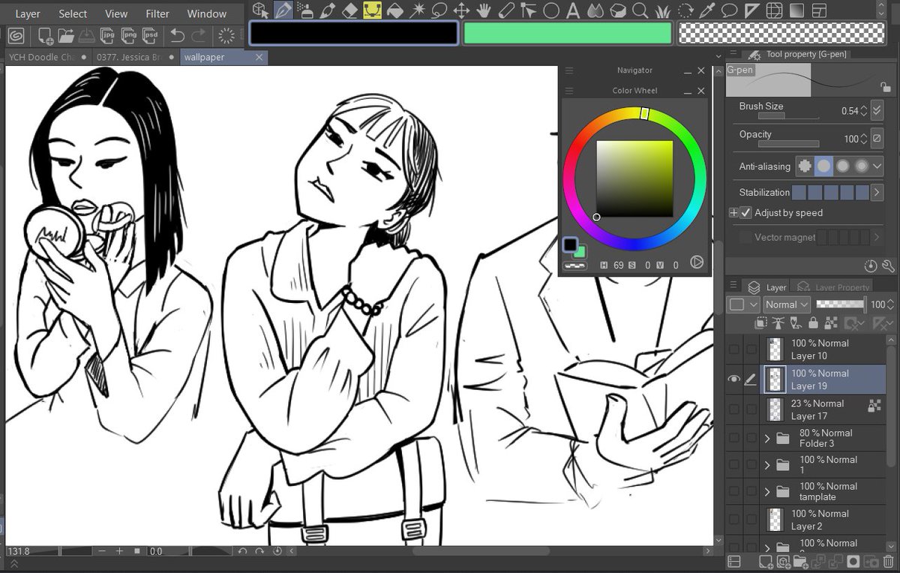Viewport: 900px width, 573px height.
Task: Click the Brush Size slider
Action: click(x=787, y=117)
